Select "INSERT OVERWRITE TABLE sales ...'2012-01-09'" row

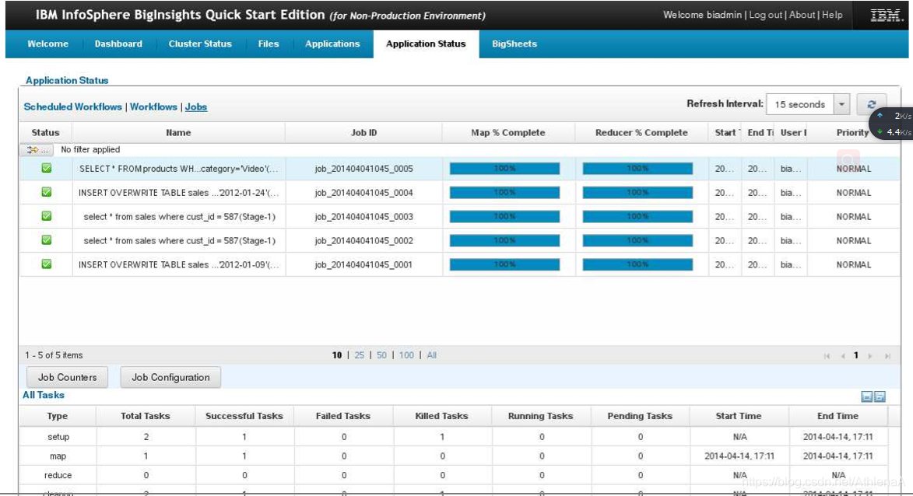pos(459,264)
